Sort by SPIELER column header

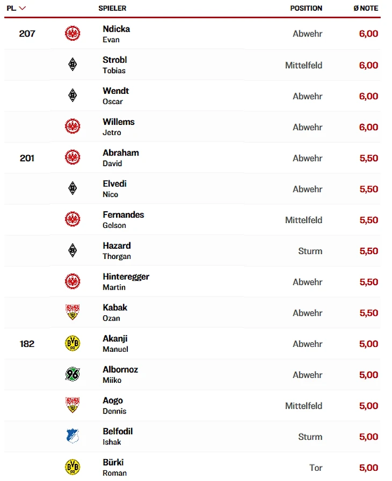click(x=112, y=9)
